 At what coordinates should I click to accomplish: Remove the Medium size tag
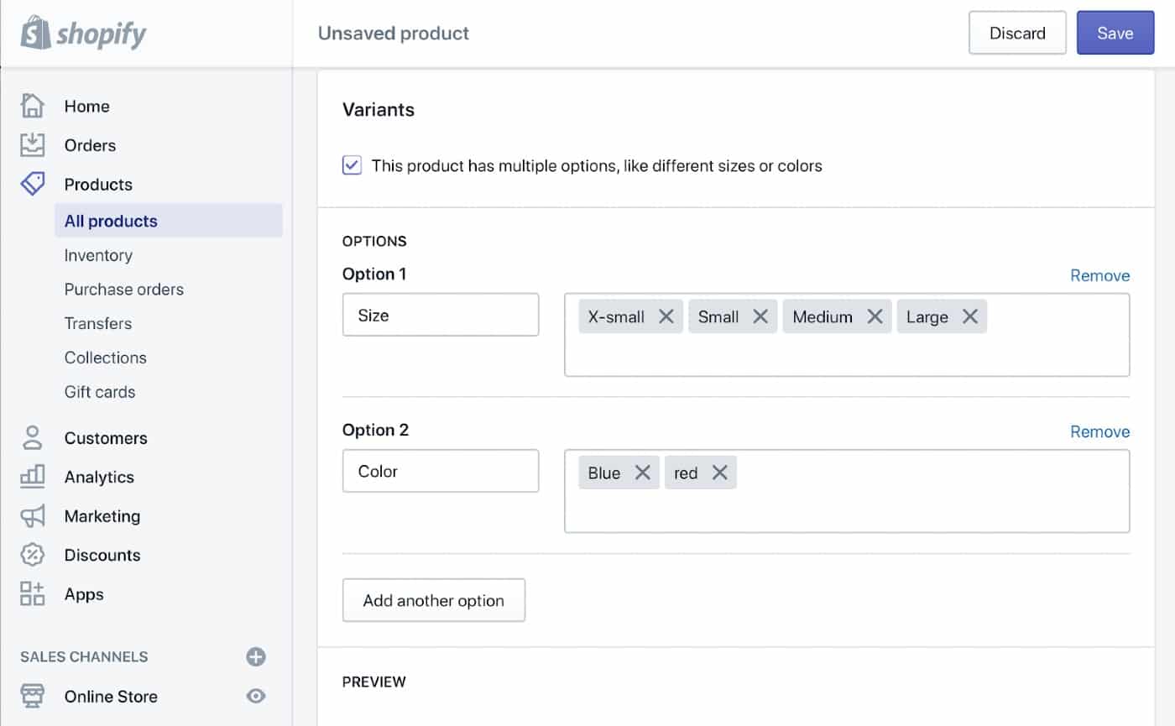(x=874, y=316)
